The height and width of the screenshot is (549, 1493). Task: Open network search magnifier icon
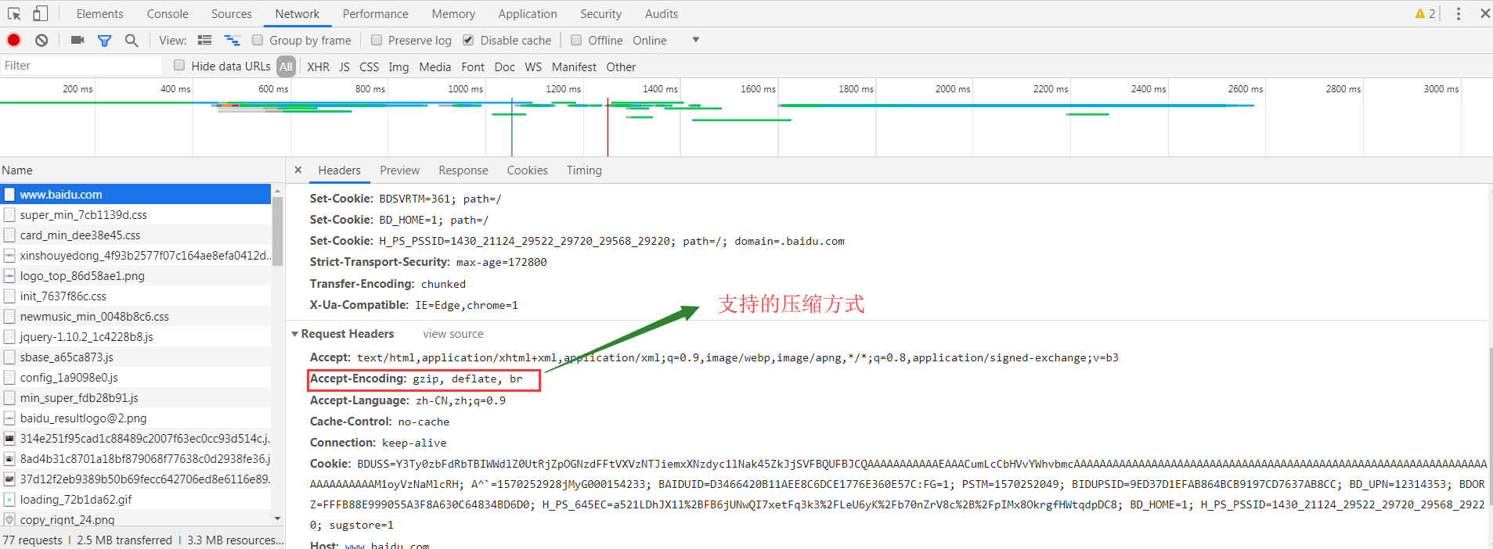click(132, 40)
